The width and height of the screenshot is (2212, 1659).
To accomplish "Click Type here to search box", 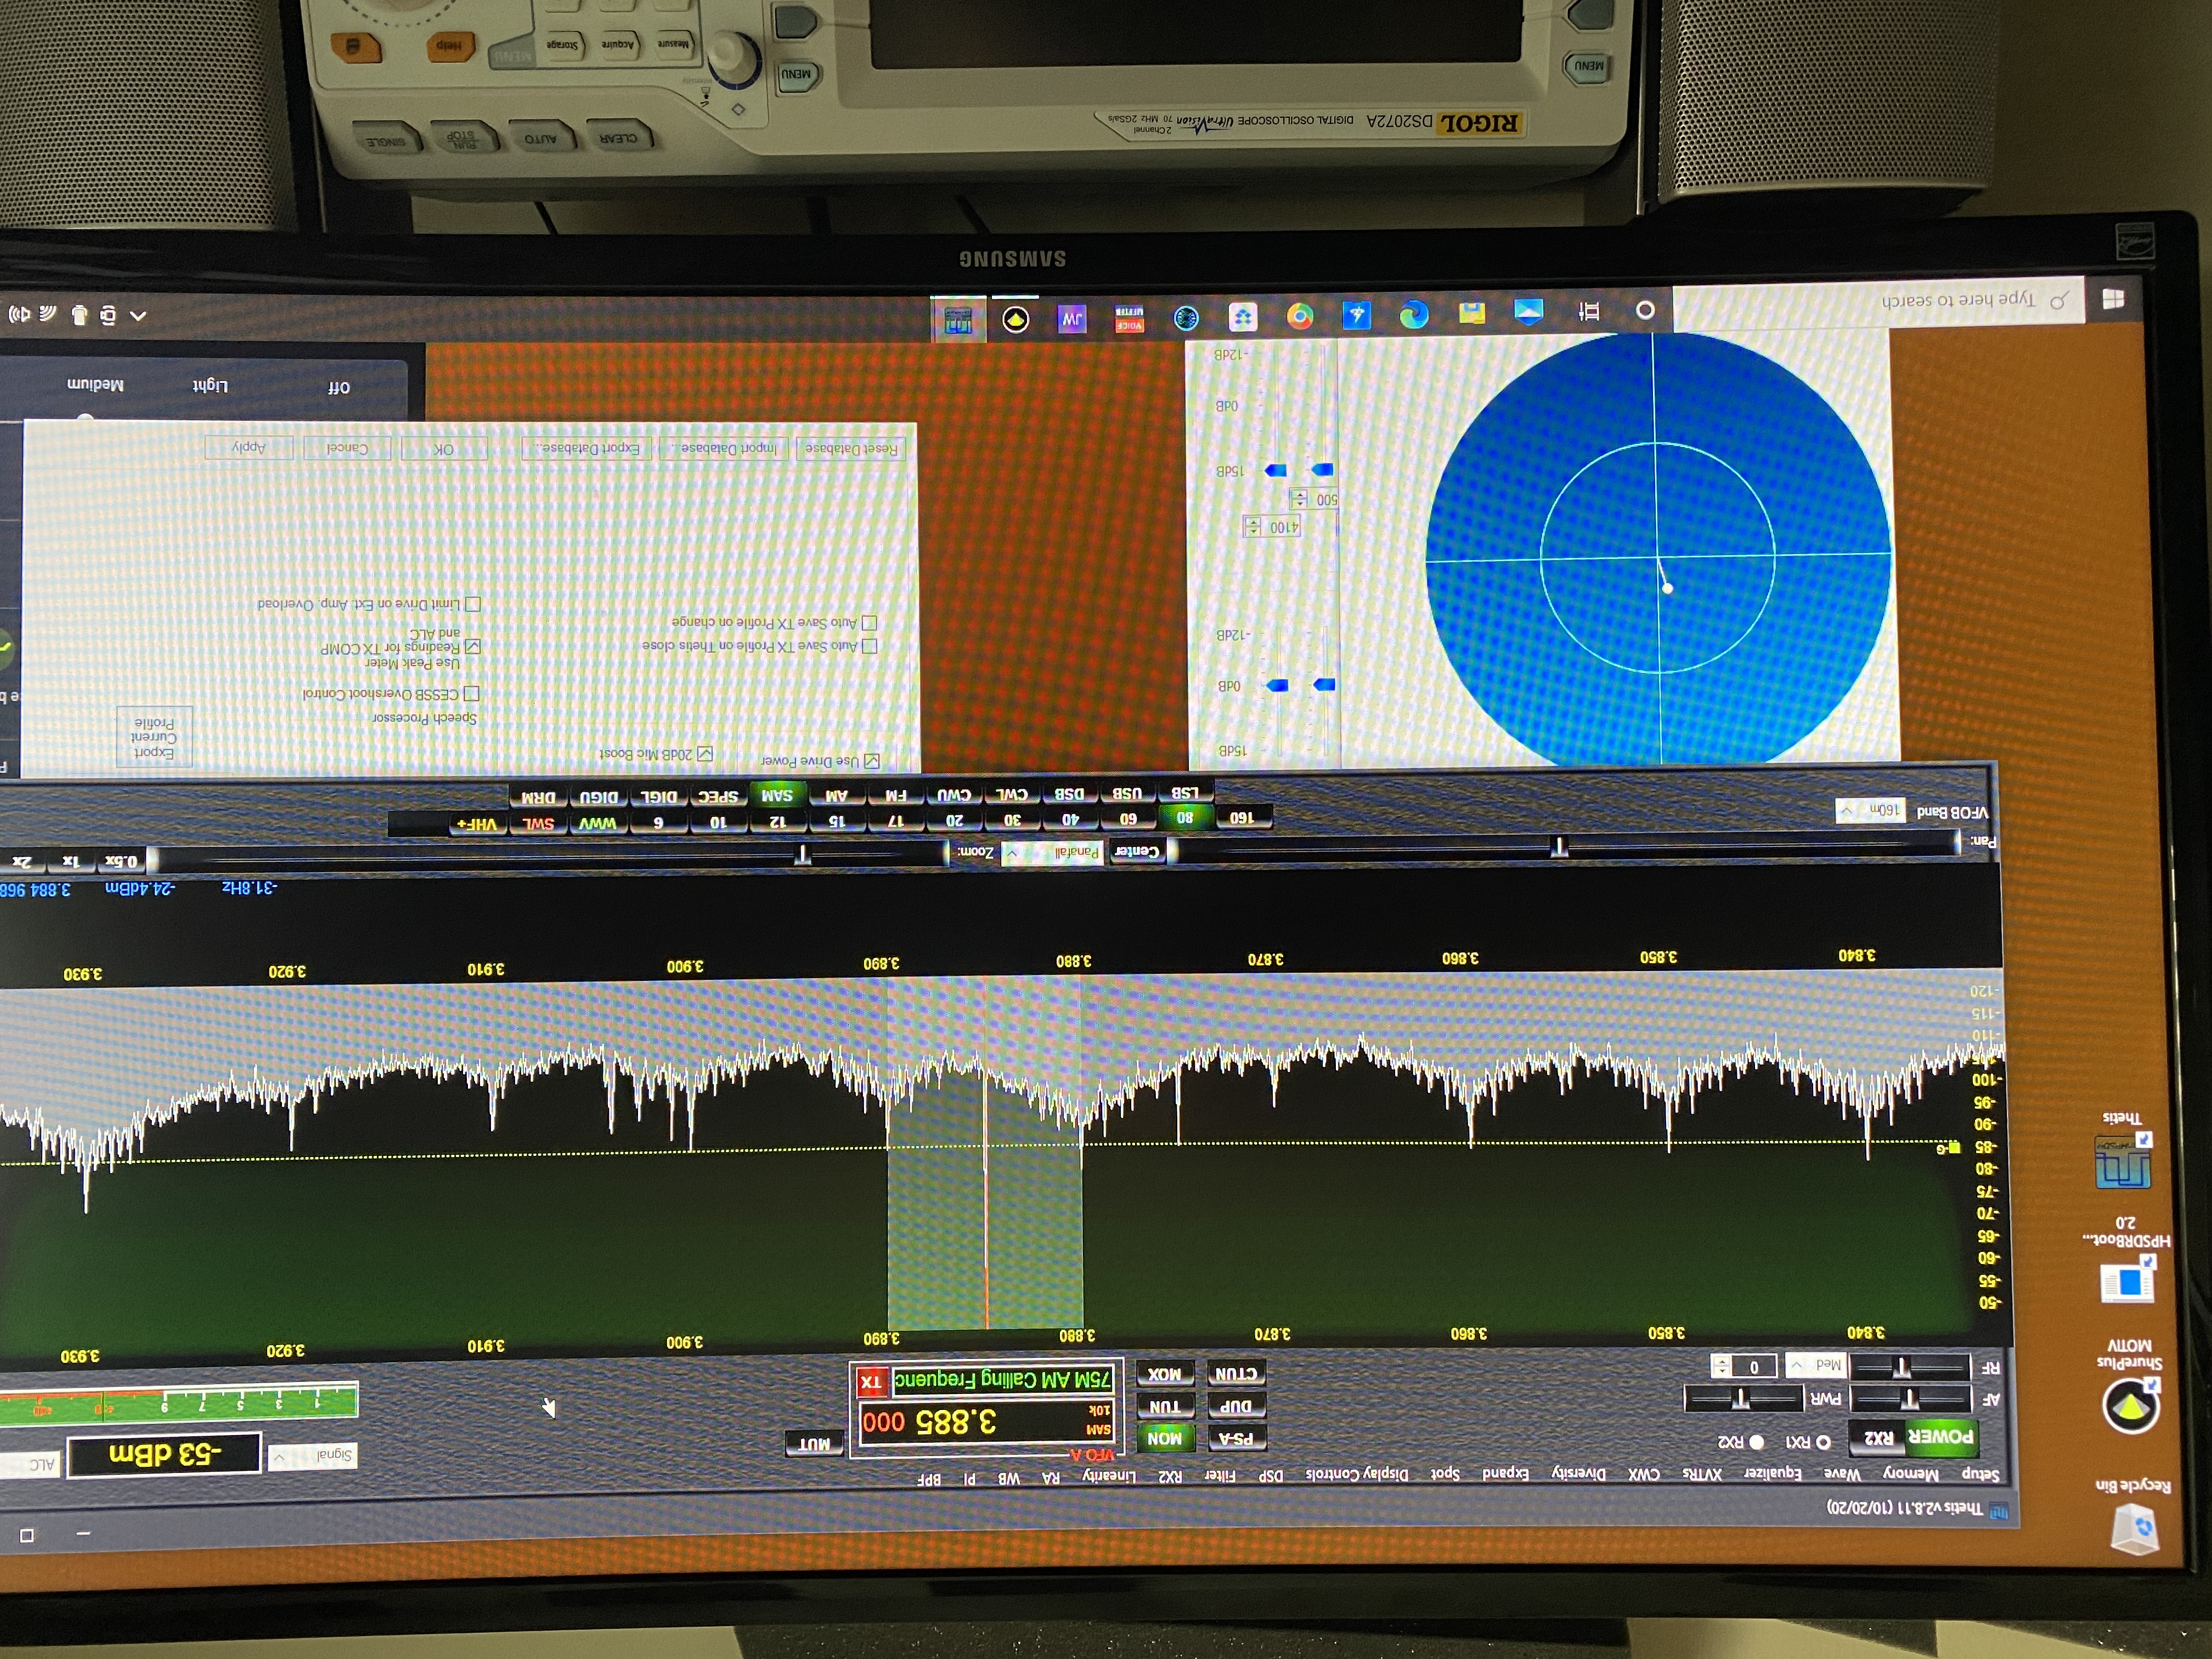I will (x=1878, y=300).
